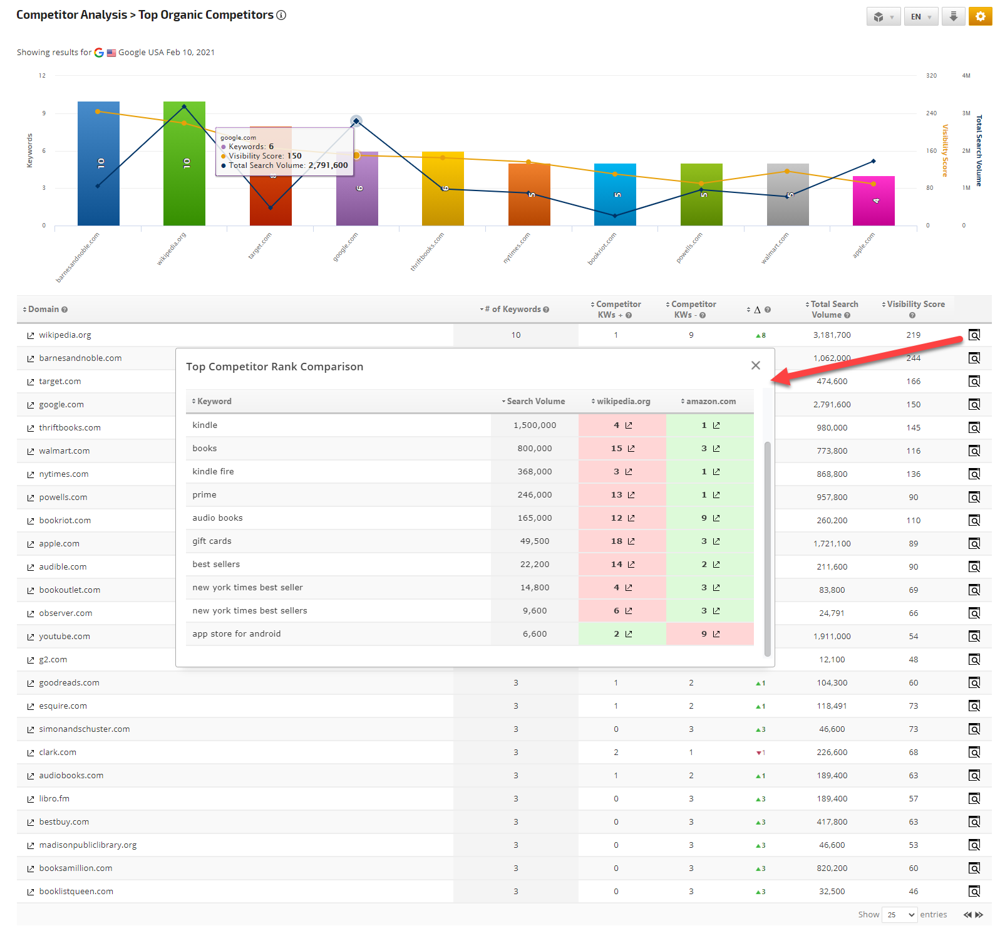Click the download report arrow button
The width and height of the screenshot is (1000, 933).
tap(953, 16)
